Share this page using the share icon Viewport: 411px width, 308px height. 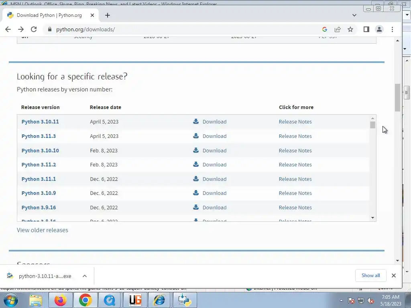[x=338, y=29]
